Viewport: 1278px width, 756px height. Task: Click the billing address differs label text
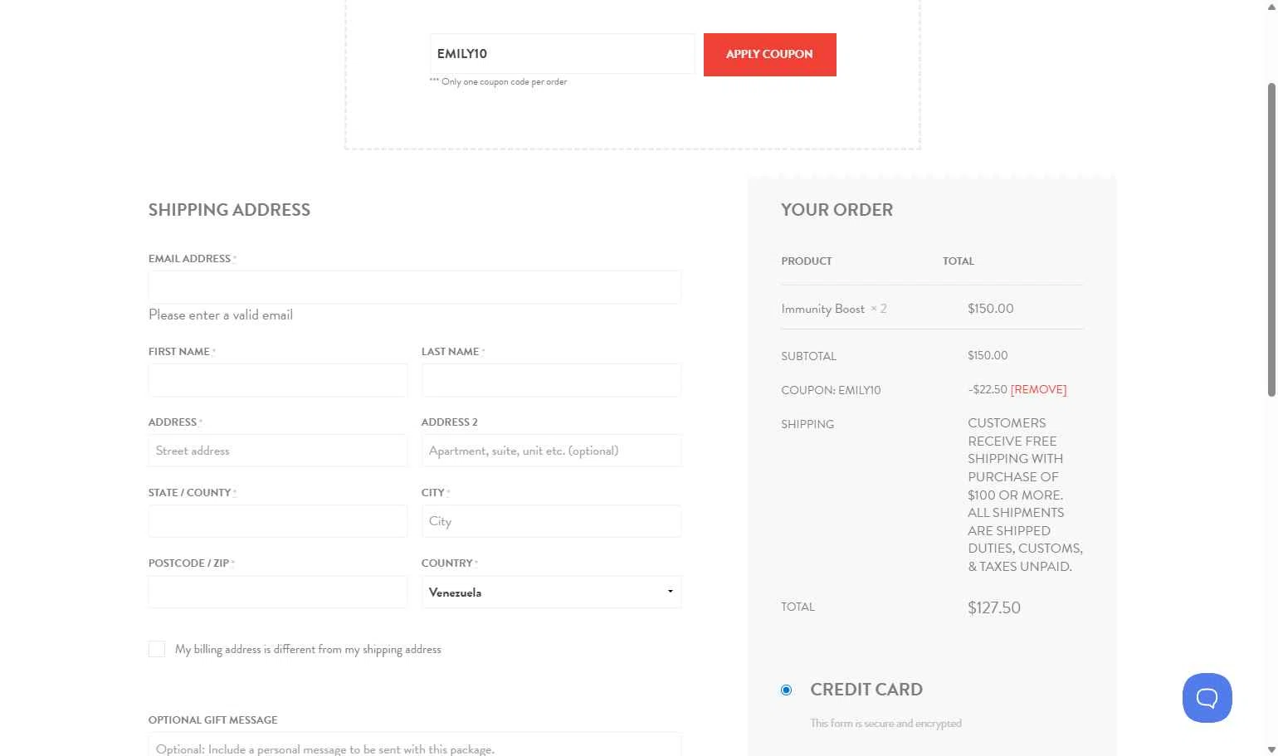click(x=308, y=649)
